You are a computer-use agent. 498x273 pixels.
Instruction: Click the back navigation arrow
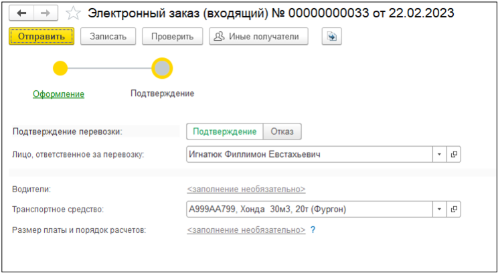[21, 13]
